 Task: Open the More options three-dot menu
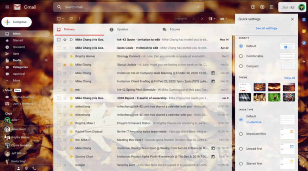click(80, 19)
